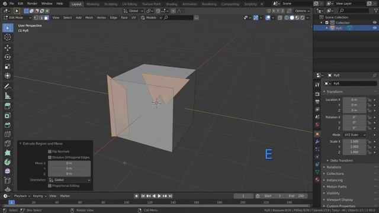The width and height of the screenshot is (379, 213).
Task: Hide the Collection in viewport
Action: click(374, 22)
